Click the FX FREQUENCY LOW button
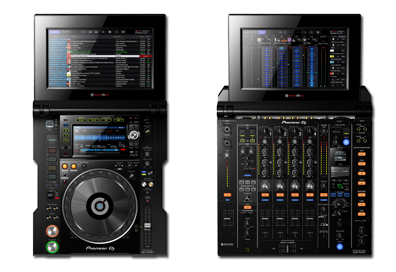This screenshot has height=272, width=396. 334,195
